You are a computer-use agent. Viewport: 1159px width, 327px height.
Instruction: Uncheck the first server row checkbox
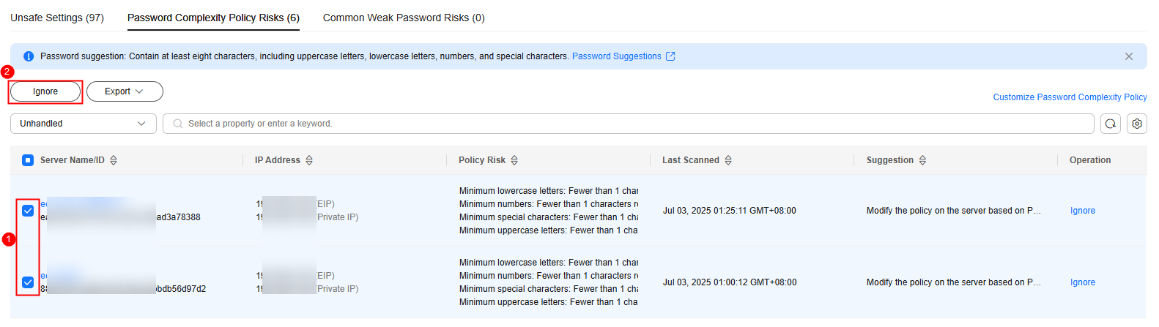pos(28,211)
